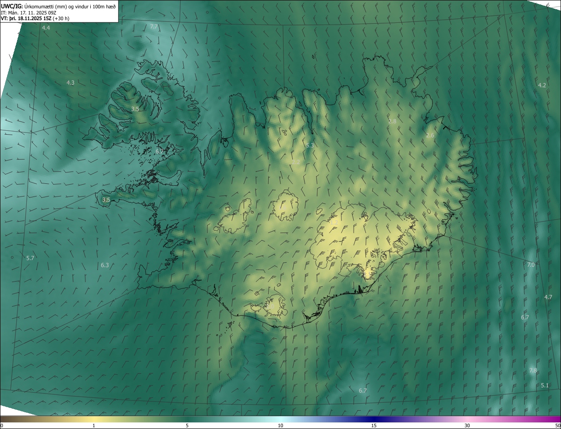Click the 1 tick on the color scale

click(94, 425)
